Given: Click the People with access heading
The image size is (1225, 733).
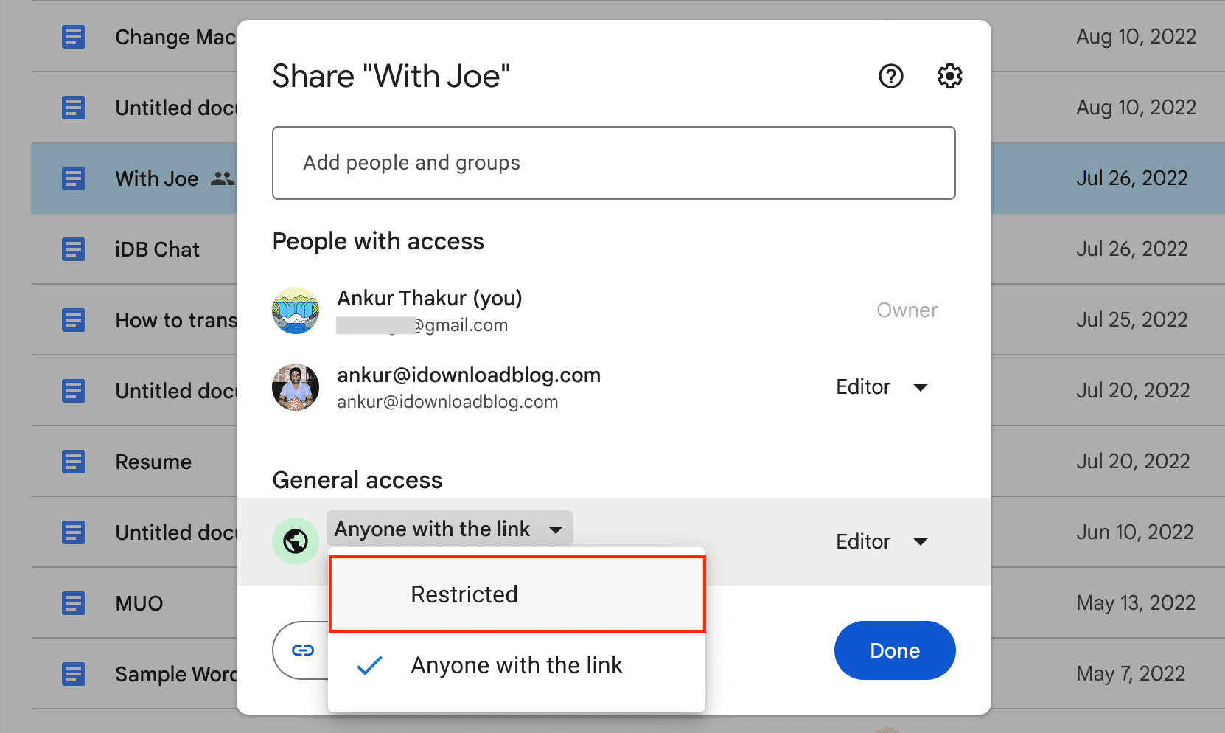Looking at the screenshot, I should click(x=378, y=241).
